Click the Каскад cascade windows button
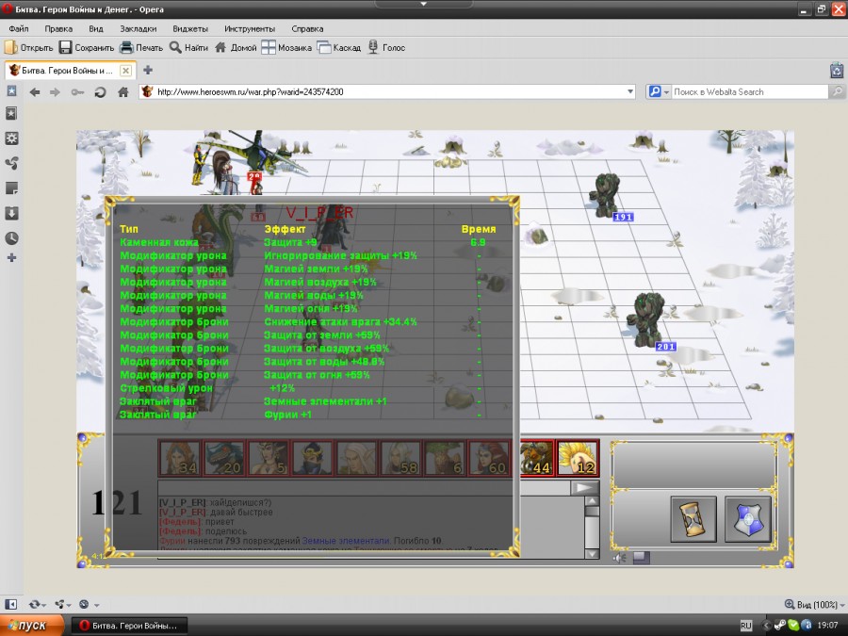This screenshot has height=636, width=848. tap(338, 48)
